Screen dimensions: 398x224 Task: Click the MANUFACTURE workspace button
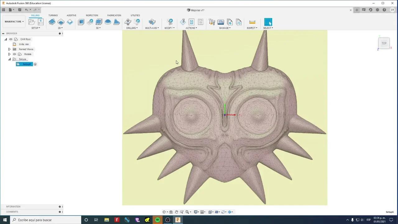14,21
